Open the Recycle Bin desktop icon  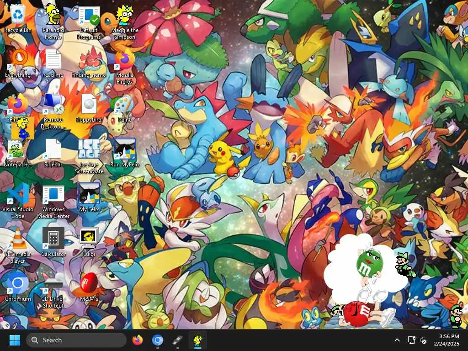point(18,19)
